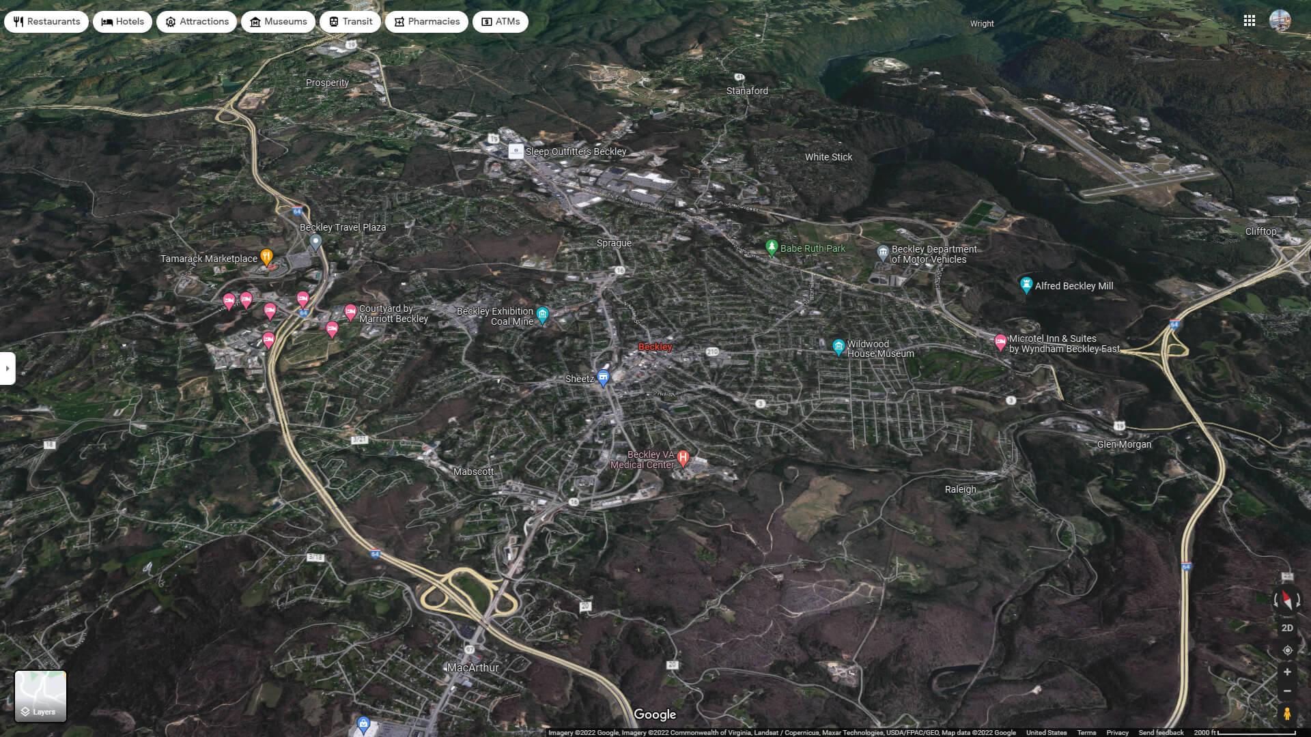The image size is (1311, 737).
Task: Select the Babe Ruth Park pin
Action: [x=772, y=248]
